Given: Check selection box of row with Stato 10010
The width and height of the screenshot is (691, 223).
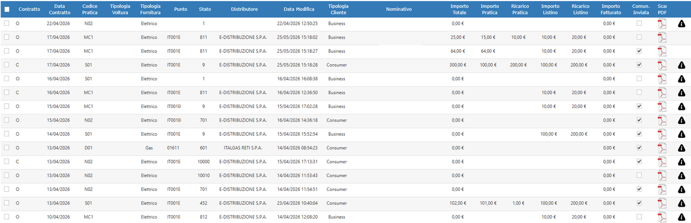Looking at the screenshot, I should point(6,175).
